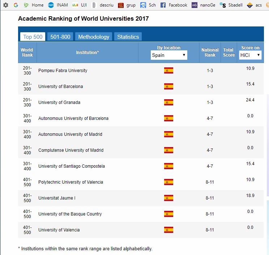Open the Home bookmark
The image size is (269, 255).
(34, 5)
